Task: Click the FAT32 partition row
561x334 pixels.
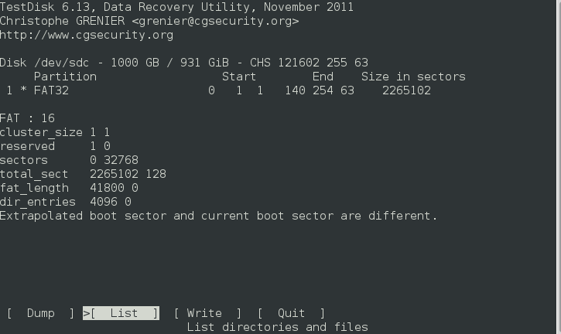Action: click(x=215, y=90)
